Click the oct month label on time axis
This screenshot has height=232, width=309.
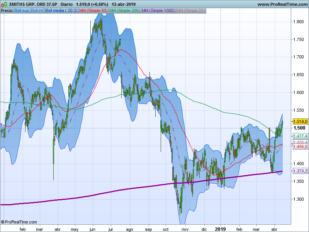(166, 229)
